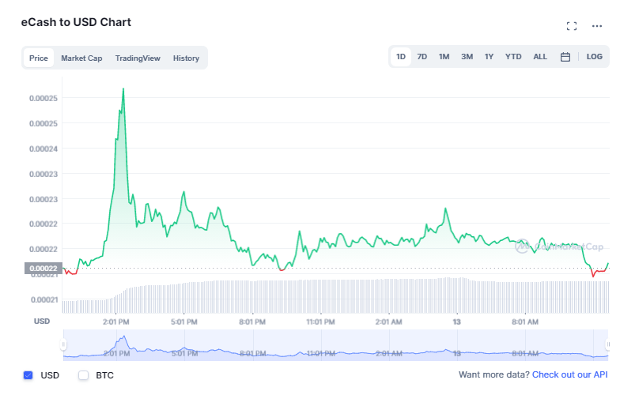
Task: Toggle the LOG scale button
Action: coord(594,57)
